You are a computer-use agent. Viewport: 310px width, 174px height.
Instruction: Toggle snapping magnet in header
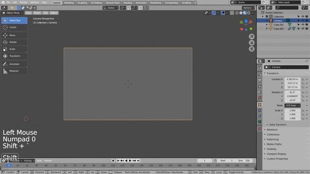click(129, 8)
